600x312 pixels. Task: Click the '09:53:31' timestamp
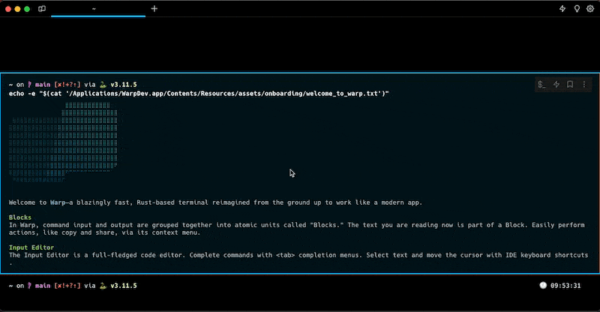click(565, 286)
